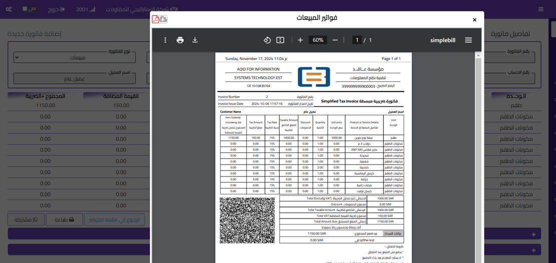Open PDF viewer more actions menu

(x=165, y=40)
